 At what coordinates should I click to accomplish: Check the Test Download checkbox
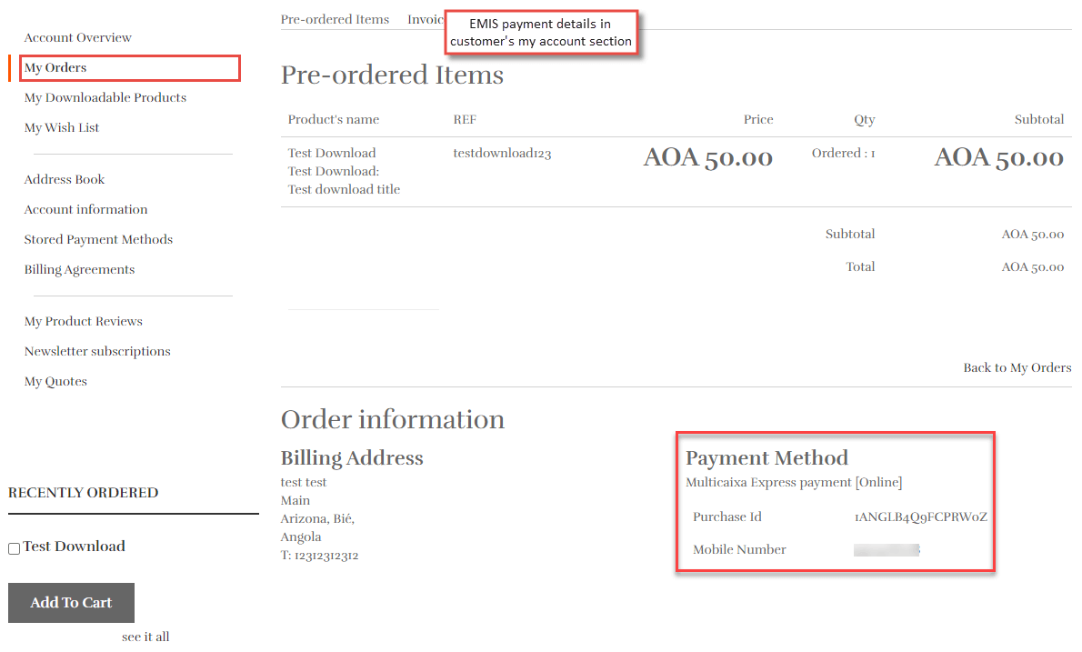14,547
